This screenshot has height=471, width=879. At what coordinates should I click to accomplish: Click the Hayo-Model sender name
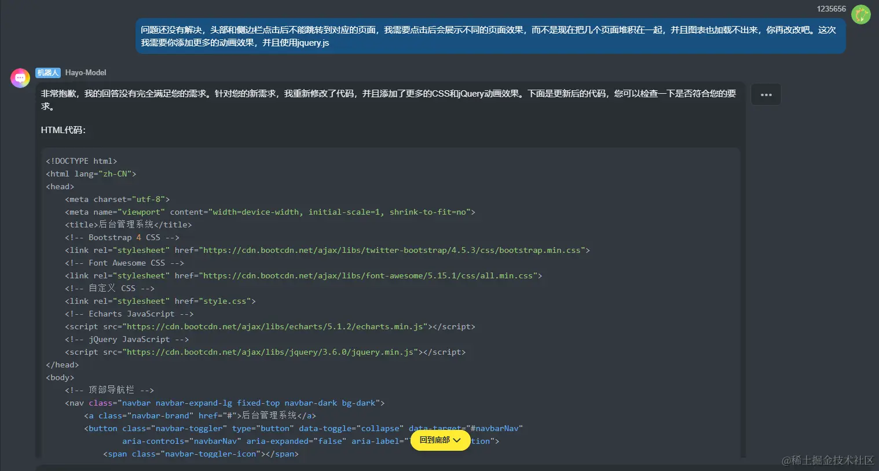(86, 73)
